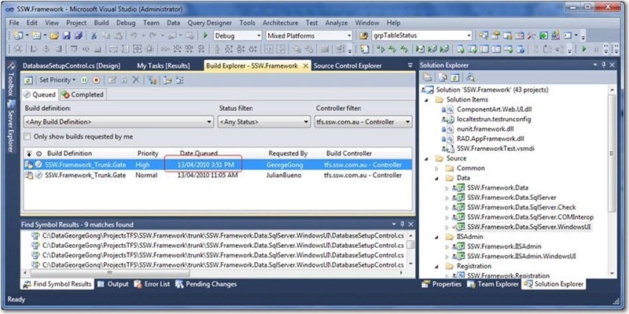Screen dimensions: 629x314
Task: Select the Completed builds tab
Action: (83, 94)
